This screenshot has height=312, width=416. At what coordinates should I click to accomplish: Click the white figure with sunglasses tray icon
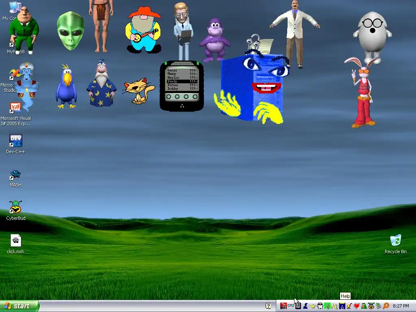pos(320,306)
